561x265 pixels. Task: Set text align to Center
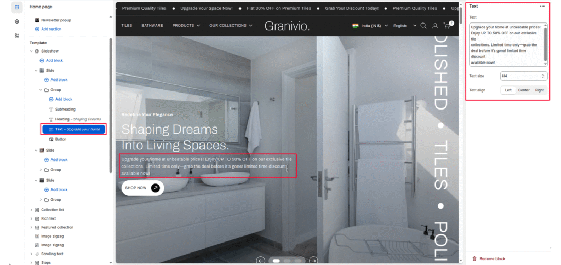(x=524, y=90)
